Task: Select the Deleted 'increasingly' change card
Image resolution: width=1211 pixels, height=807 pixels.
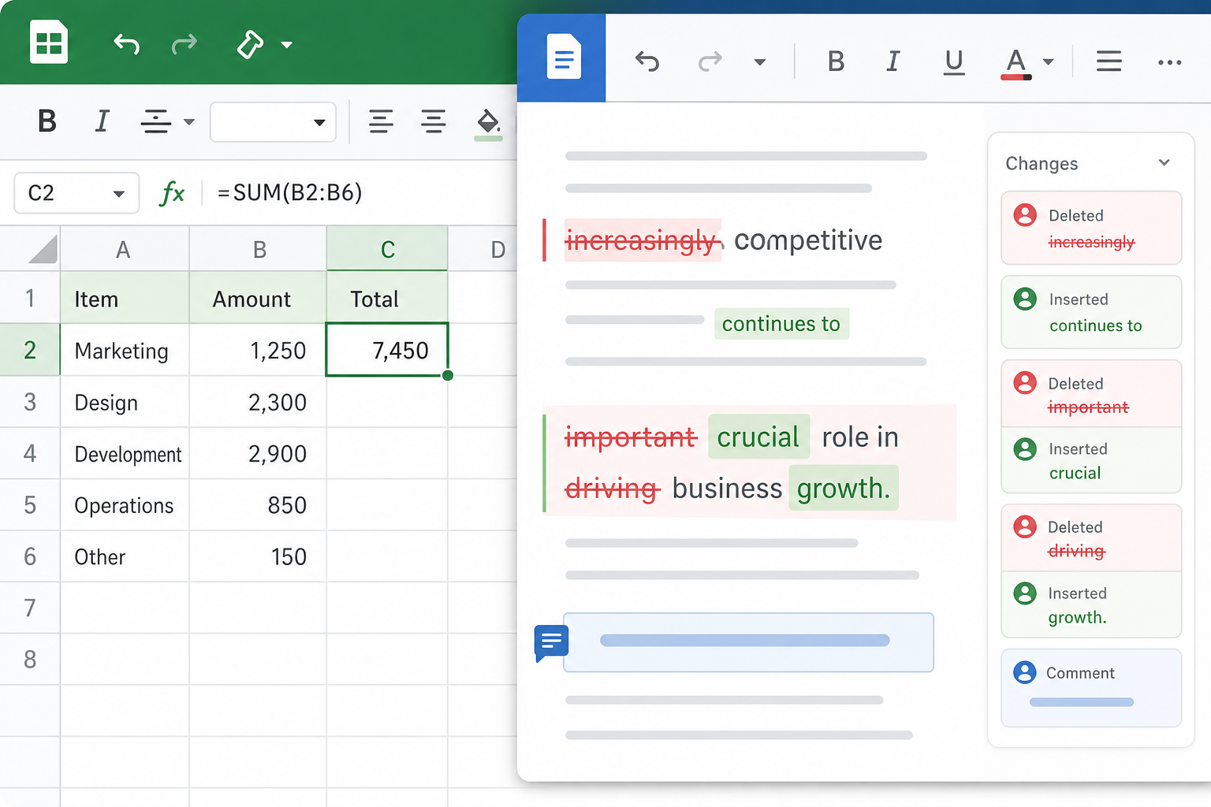Action: pos(1091,228)
